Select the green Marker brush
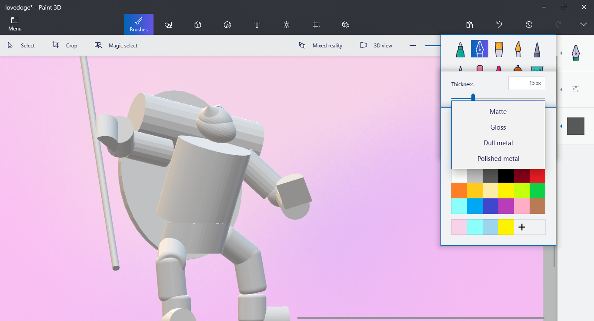This screenshot has height=321, width=594. 460,49
